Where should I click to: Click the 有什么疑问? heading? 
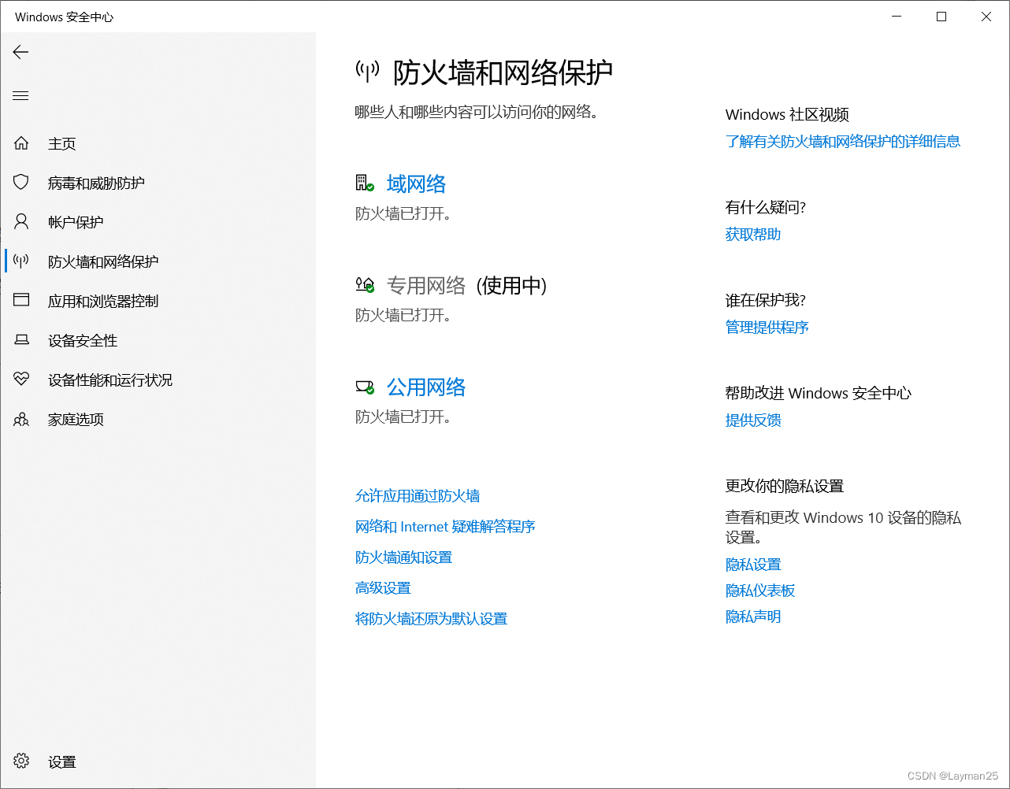tap(766, 207)
